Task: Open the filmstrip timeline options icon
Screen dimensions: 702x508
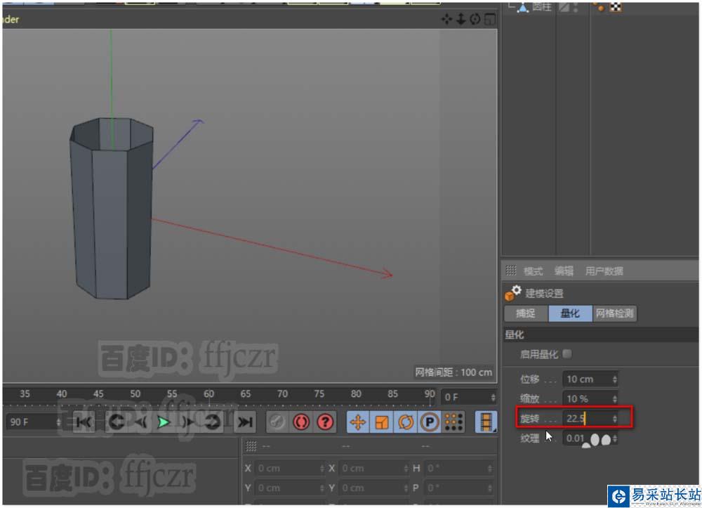Action: point(485,422)
